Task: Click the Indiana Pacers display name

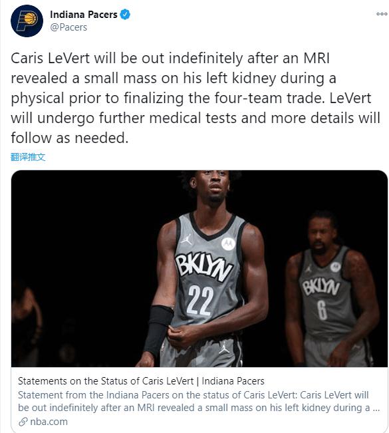Action: tap(84, 15)
